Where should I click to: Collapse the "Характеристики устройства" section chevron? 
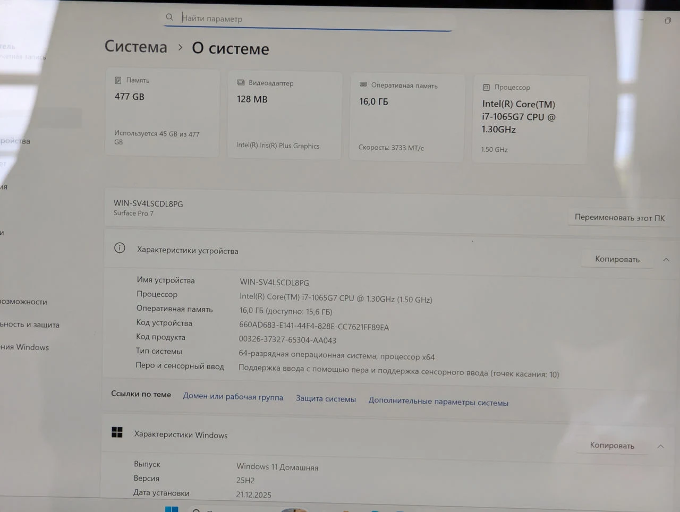(666, 260)
